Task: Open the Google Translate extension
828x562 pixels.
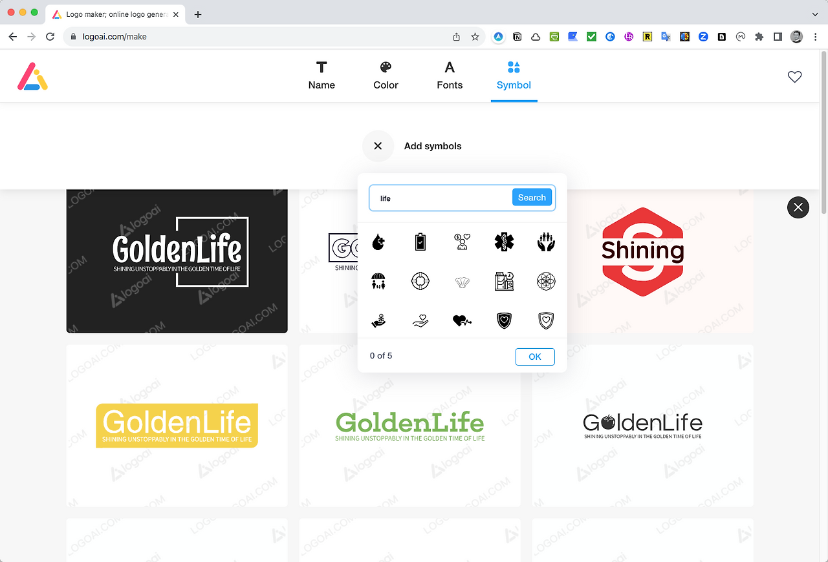Action: pyautogui.click(x=666, y=37)
